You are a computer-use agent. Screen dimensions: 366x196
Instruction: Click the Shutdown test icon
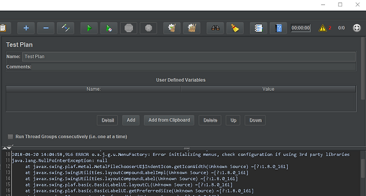click(x=148, y=28)
